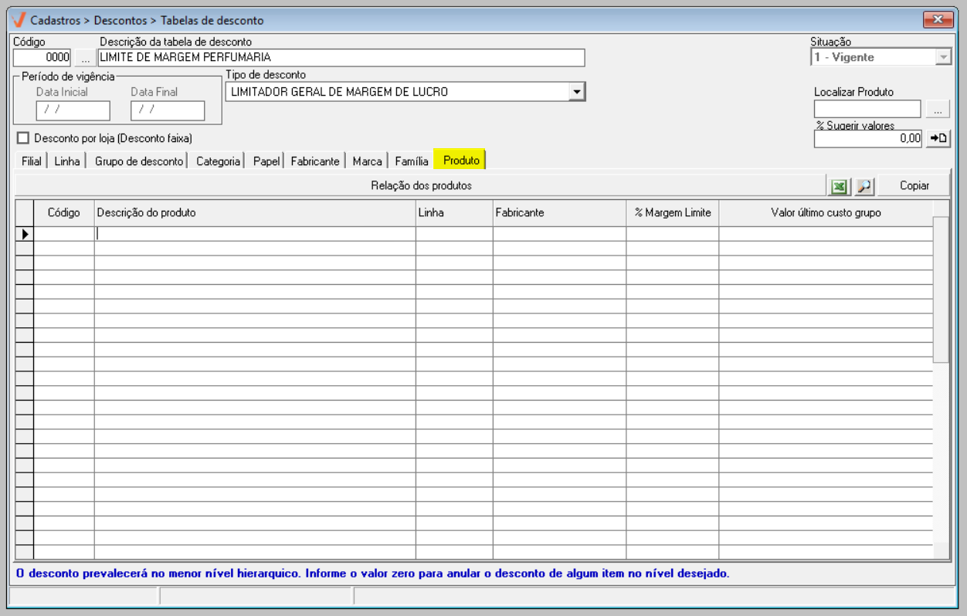Viewport: 967px width, 616px height.
Task: Expand Tipo de desconto dropdown
Action: (x=576, y=92)
